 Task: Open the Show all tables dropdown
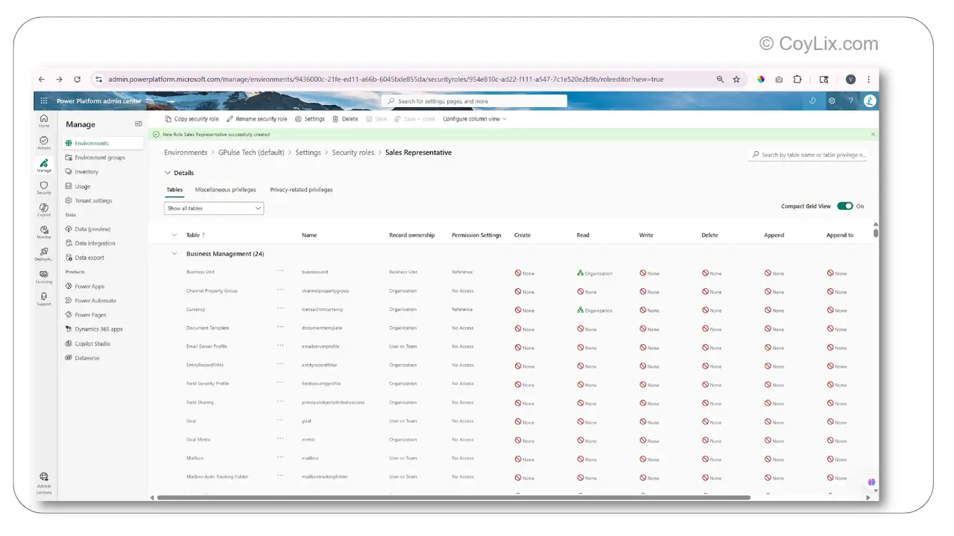pyautogui.click(x=215, y=208)
